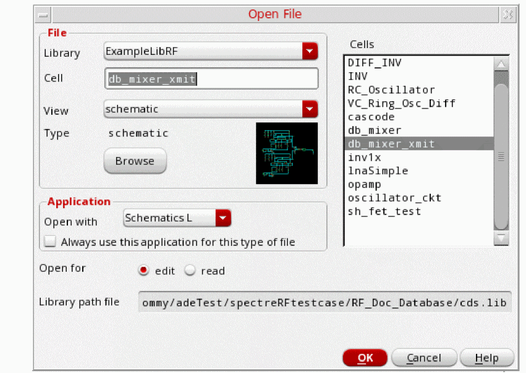
Task: Select the read radio button
Action: pos(190,270)
